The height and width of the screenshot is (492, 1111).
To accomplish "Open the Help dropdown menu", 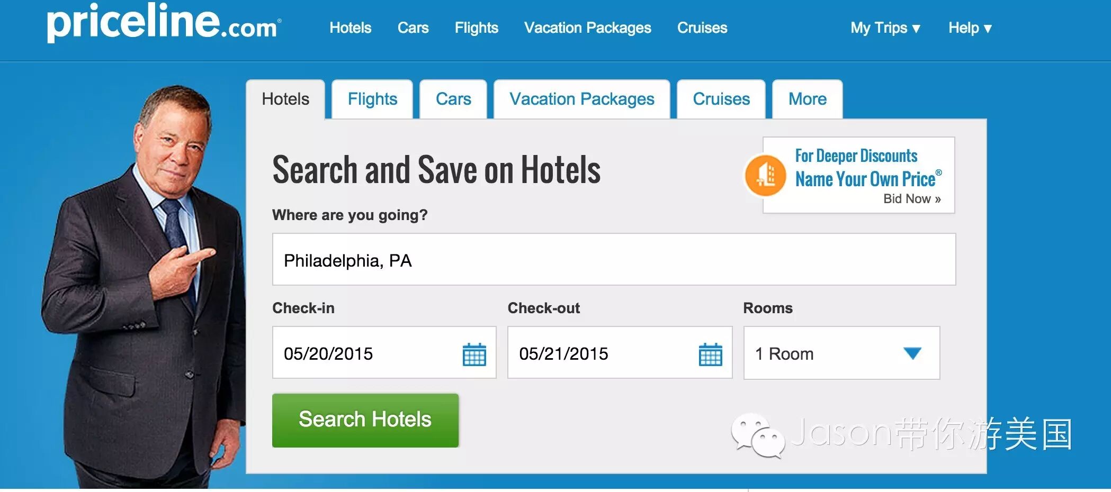I will pyautogui.click(x=970, y=28).
